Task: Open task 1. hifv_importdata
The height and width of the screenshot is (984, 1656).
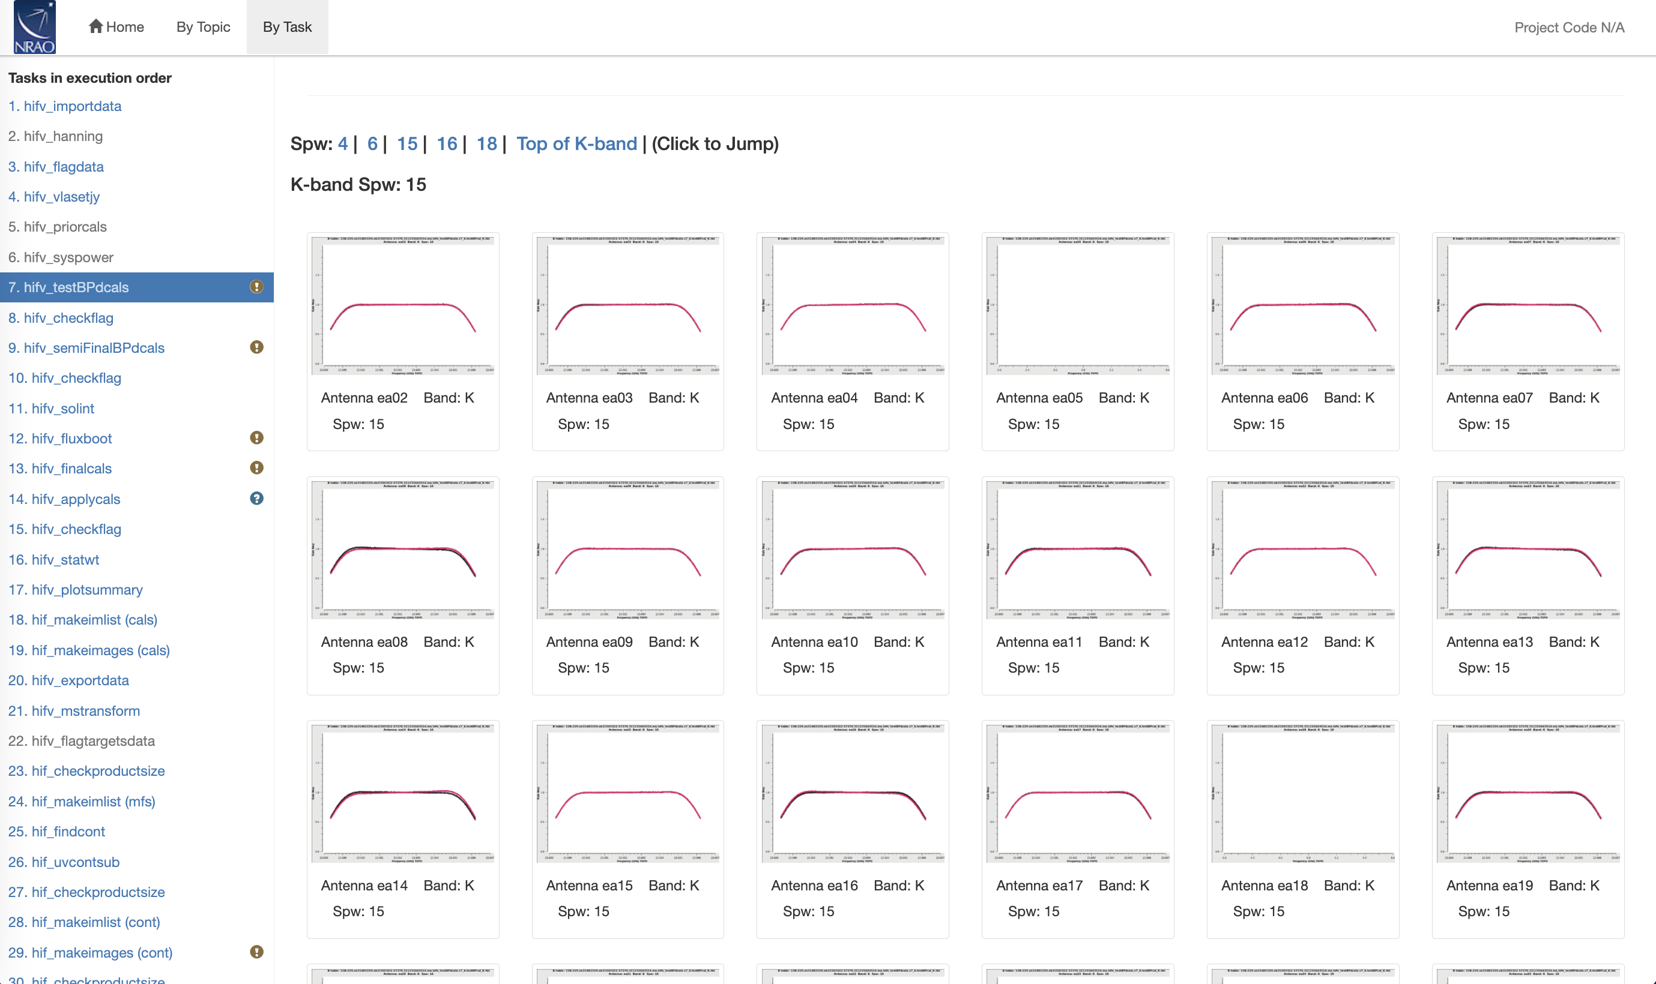Action: pos(64,106)
